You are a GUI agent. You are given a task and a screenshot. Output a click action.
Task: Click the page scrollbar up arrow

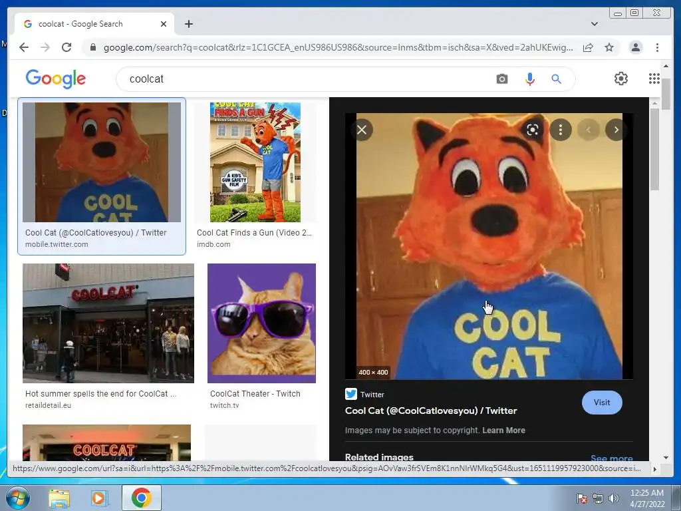666,66
